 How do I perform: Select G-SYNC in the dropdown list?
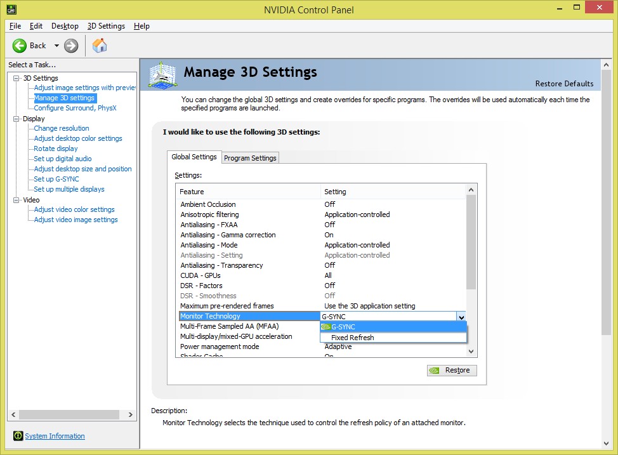pyautogui.click(x=393, y=327)
